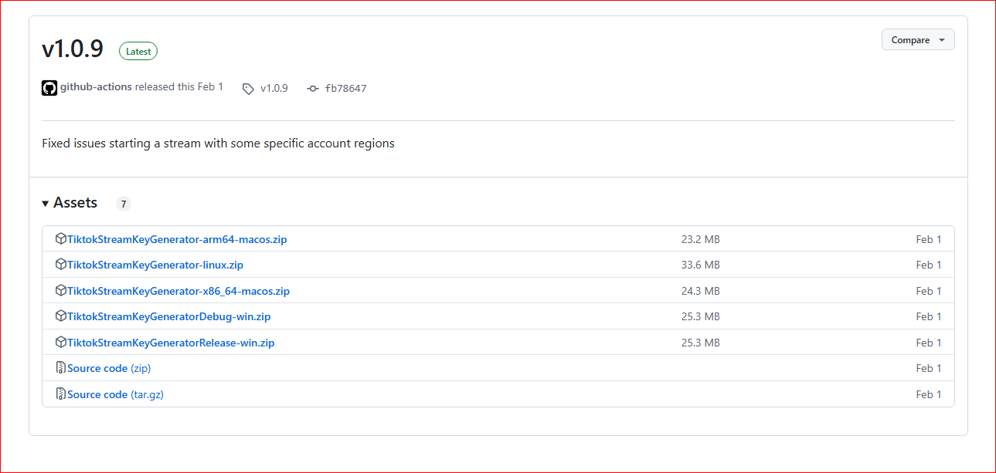Click the tag icon beside v1.0.9
996x473 pixels.
[x=248, y=89]
